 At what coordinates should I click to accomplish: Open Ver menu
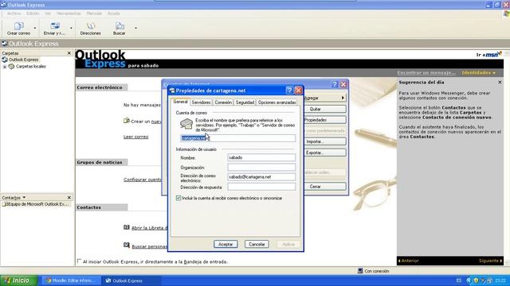pos(48,14)
